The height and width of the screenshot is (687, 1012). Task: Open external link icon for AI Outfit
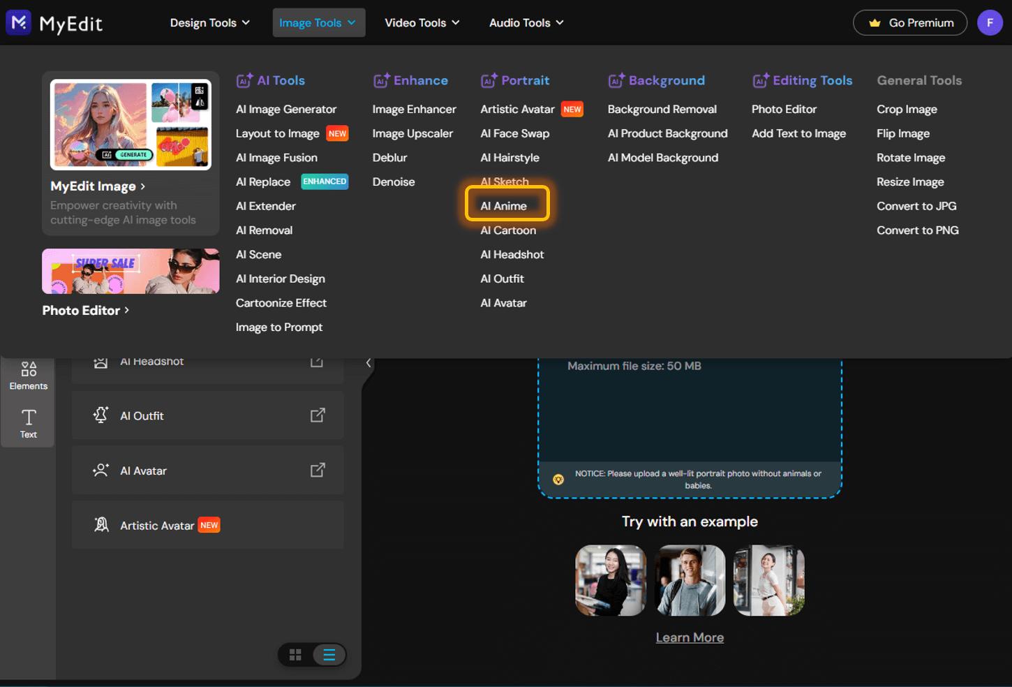(318, 415)
